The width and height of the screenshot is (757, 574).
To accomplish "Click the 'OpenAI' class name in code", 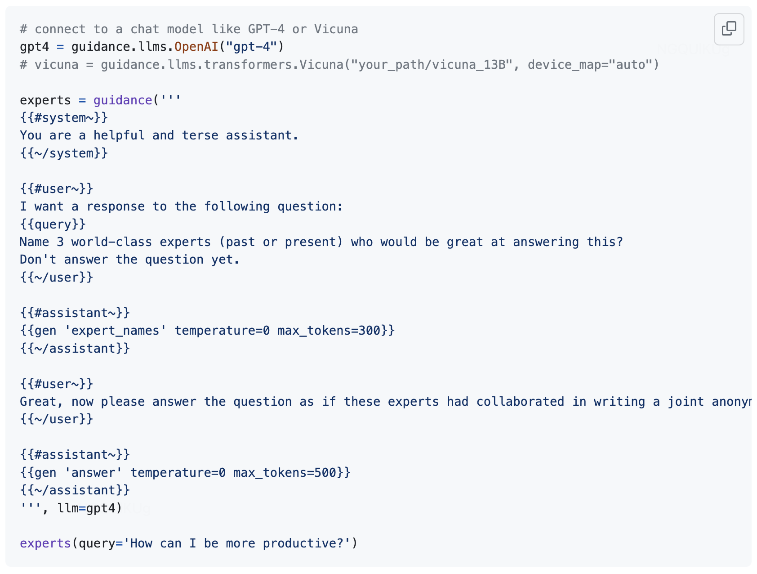I will click(196, 47).
